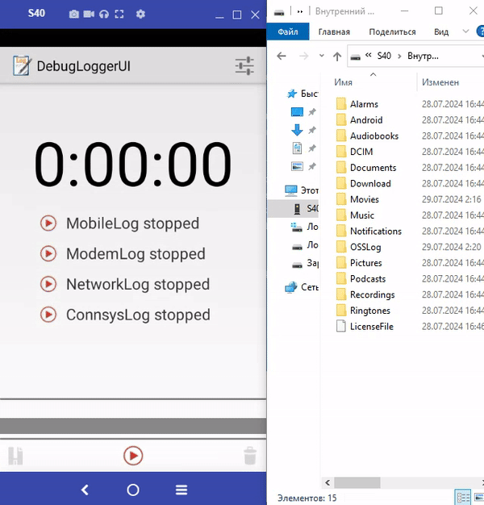This screenshot has width=484, height=505.
Task: Toggle NetworkLog start icon
Action: point(48,284)
